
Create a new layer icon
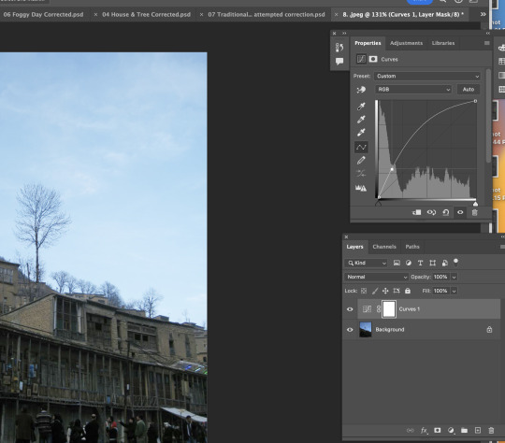coord(478,431)
